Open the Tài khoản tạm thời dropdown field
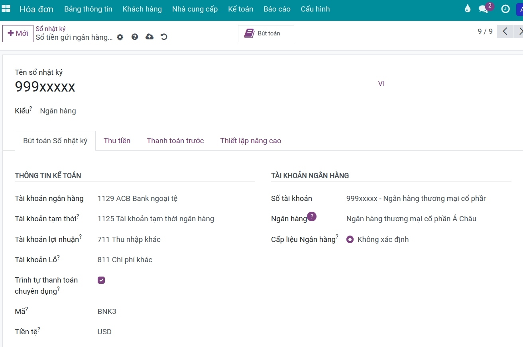Image resolution: width=523 pixels, height=347 pixels. (x=176, y=219)
